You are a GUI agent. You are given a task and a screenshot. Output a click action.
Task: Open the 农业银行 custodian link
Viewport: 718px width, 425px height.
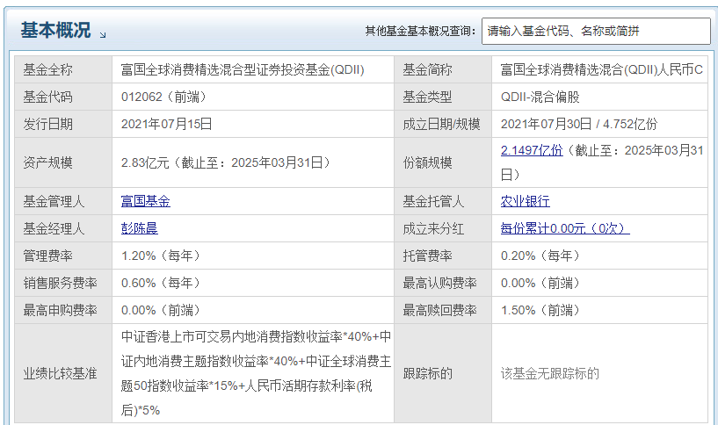pyautogui.click(x=526, y=201)
